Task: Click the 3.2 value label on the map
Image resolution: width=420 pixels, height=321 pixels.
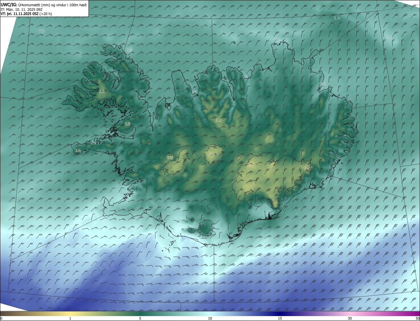Action: coord(218,120)
